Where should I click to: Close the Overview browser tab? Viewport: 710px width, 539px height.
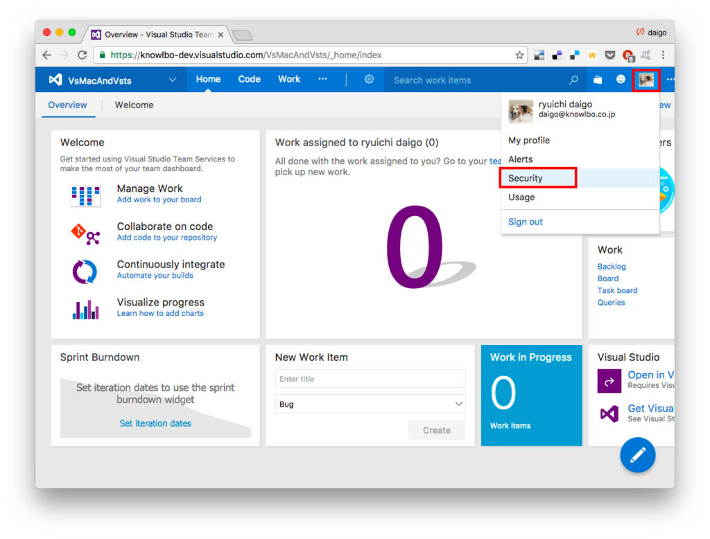coord(220,35)
